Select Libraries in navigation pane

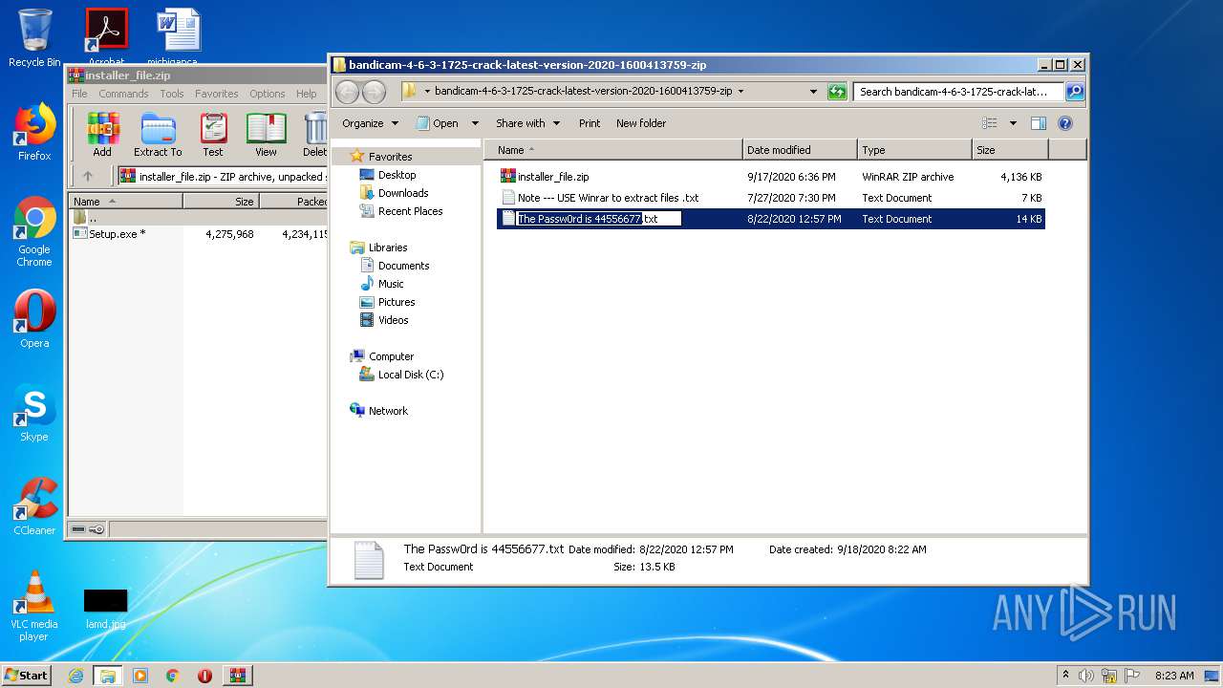379,247
